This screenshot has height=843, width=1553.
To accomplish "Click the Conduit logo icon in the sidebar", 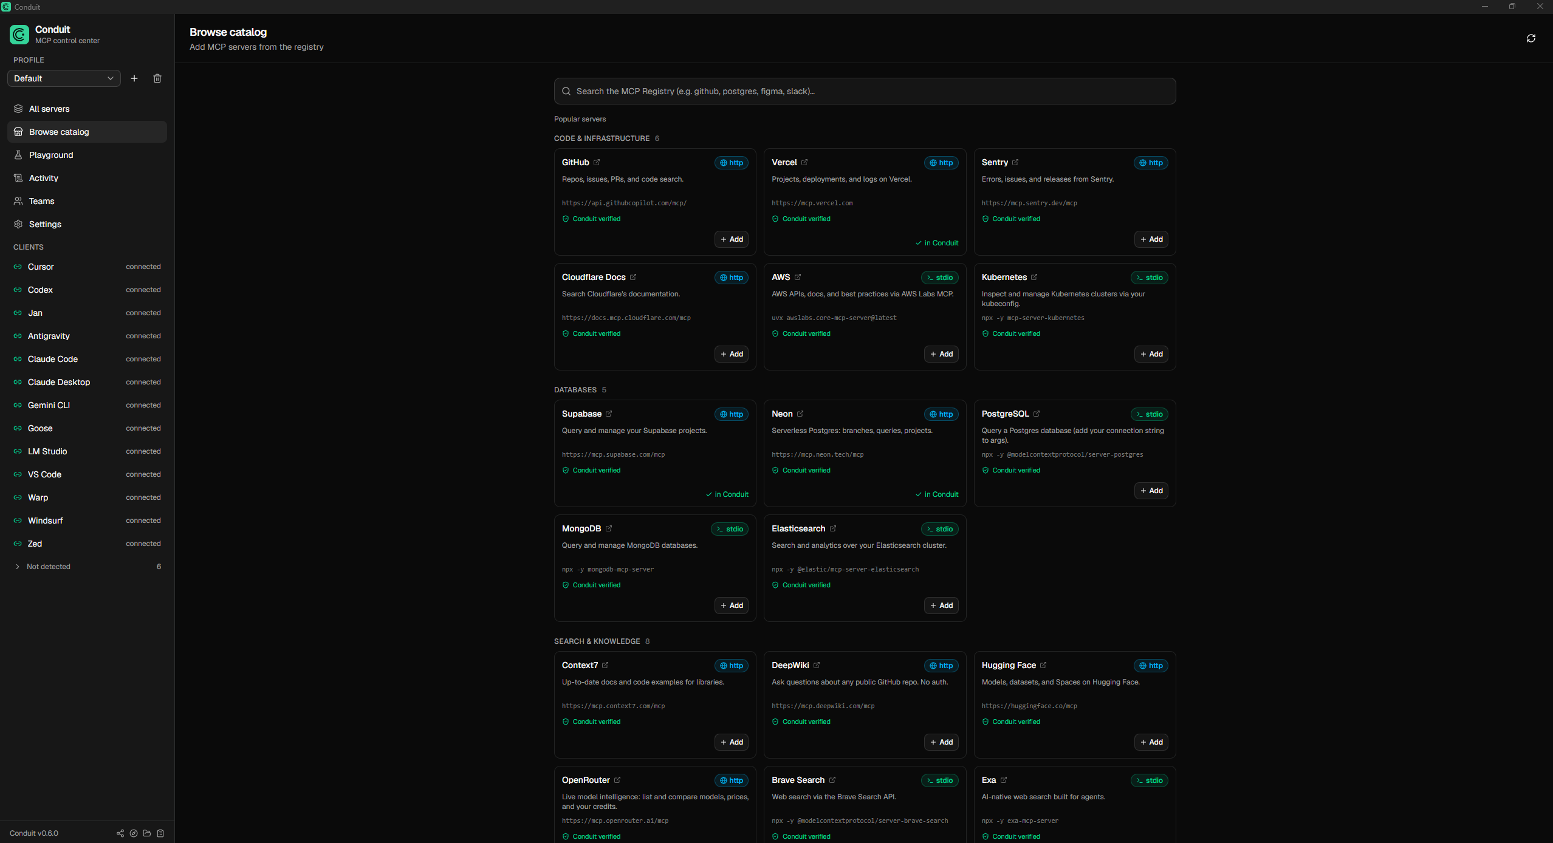I will coord(19,35).
